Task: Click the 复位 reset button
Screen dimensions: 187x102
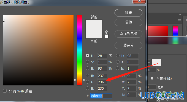Action: pos(128,22)
